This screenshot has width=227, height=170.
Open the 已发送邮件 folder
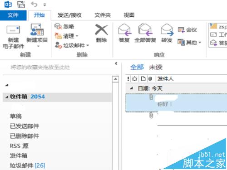click(25, 126)
